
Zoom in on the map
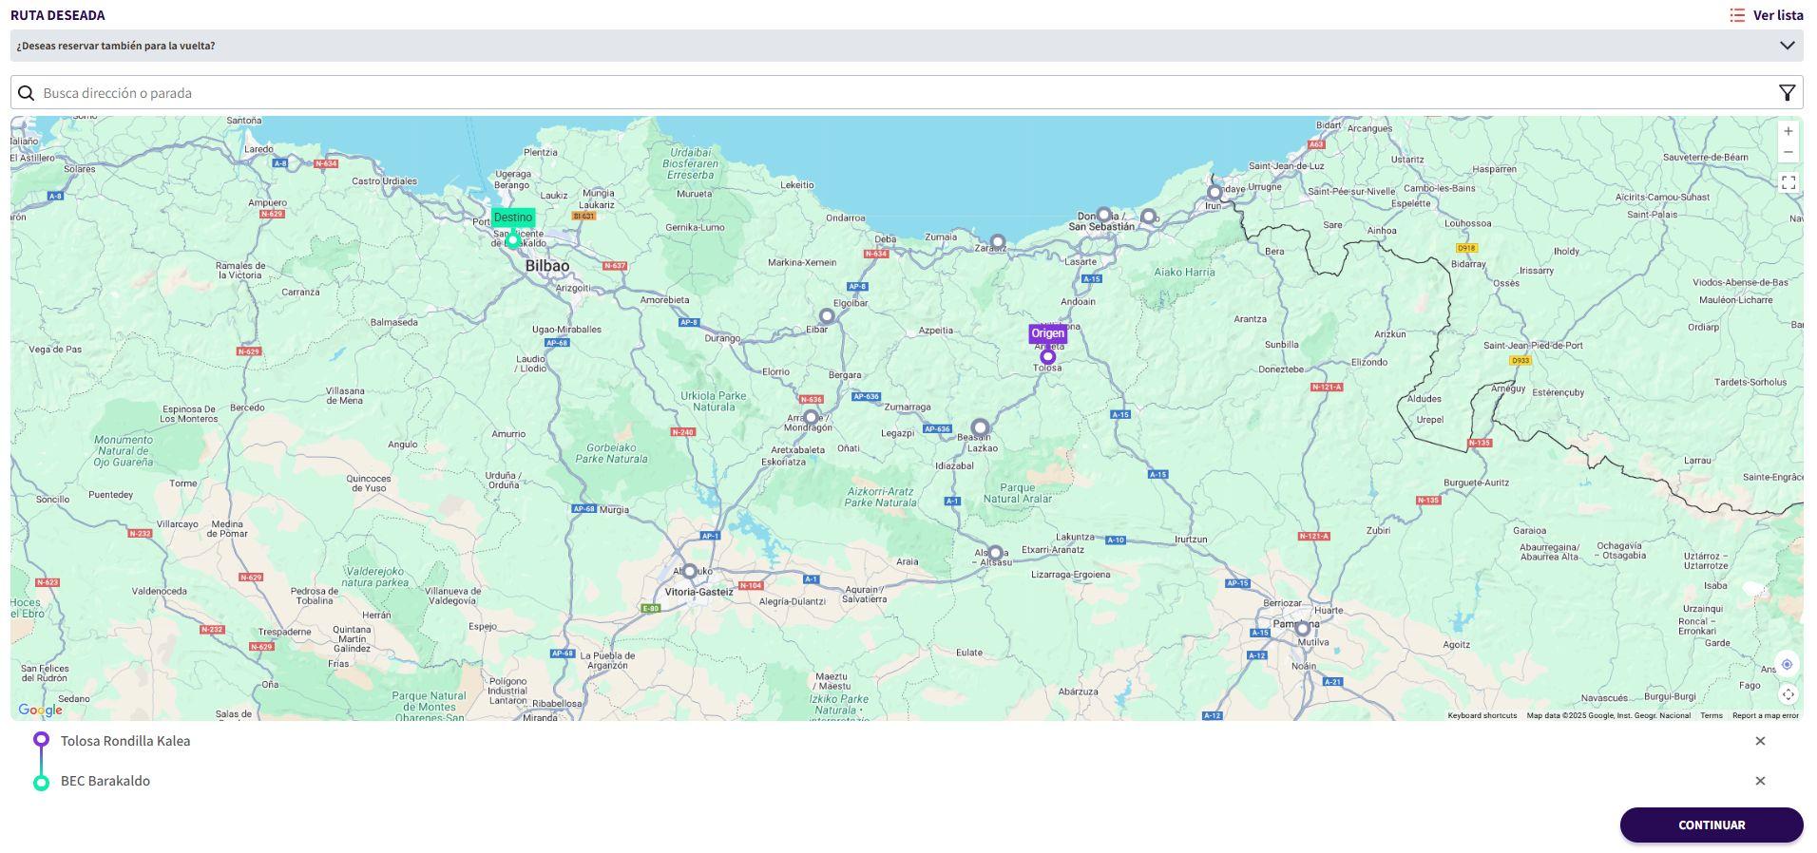pyautogui.click(x=1788, y=132)
